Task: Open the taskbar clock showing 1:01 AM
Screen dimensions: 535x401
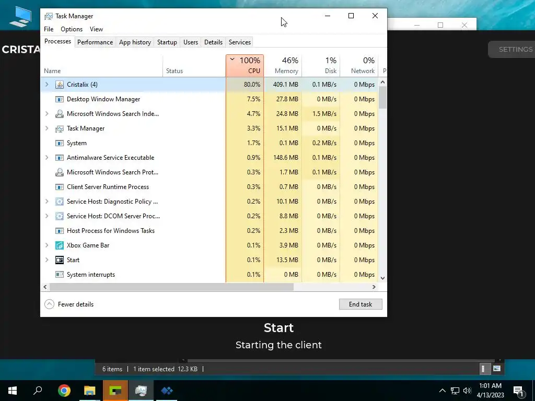Action: tap(490, 391)
